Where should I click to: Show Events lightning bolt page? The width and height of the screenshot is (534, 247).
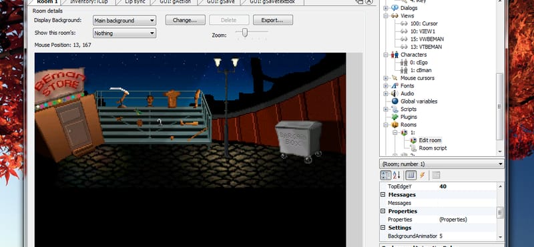[422, 175]
